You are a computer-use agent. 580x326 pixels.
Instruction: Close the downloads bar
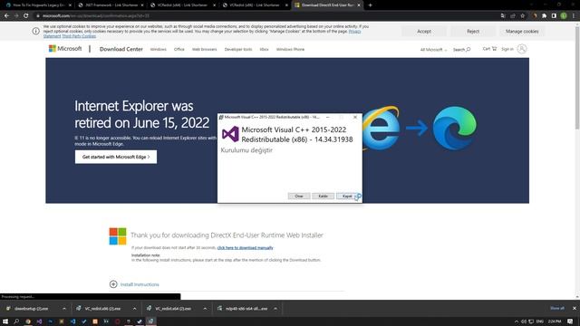point(574,308)
